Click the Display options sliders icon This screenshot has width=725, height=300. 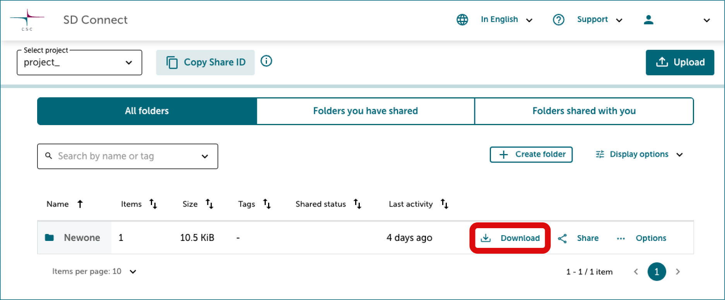pos(600,154)
